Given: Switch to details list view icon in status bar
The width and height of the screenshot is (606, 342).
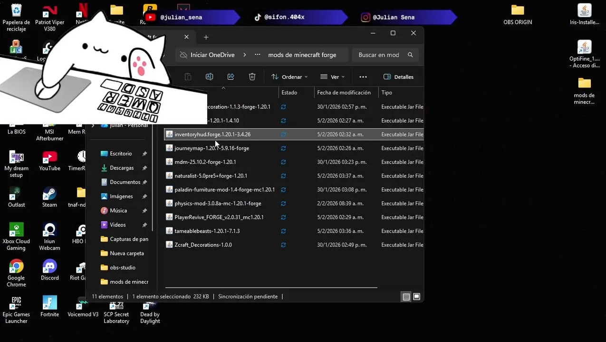Looking at the screenshot, I should (406, 297).
